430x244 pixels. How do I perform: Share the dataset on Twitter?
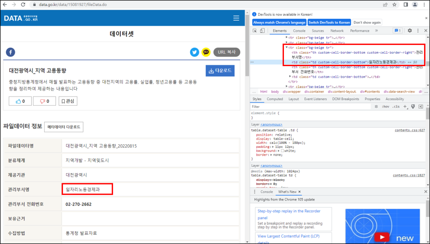coord(194,52)
